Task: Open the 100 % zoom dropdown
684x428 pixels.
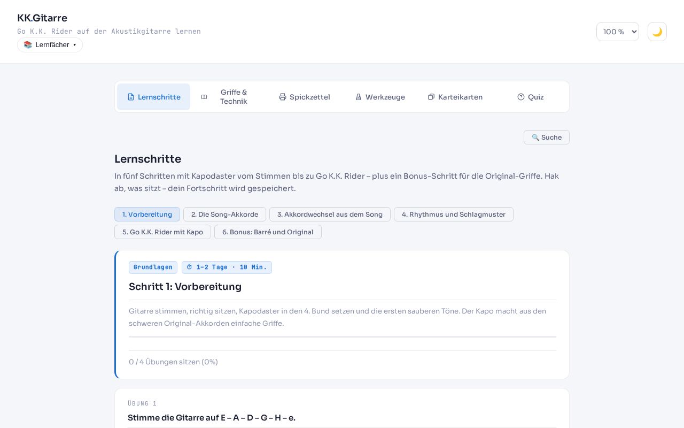Action: (x=617, y=32)
